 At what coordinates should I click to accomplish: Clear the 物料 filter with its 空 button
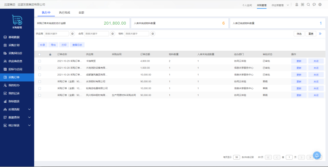click(x=153, y=34)
